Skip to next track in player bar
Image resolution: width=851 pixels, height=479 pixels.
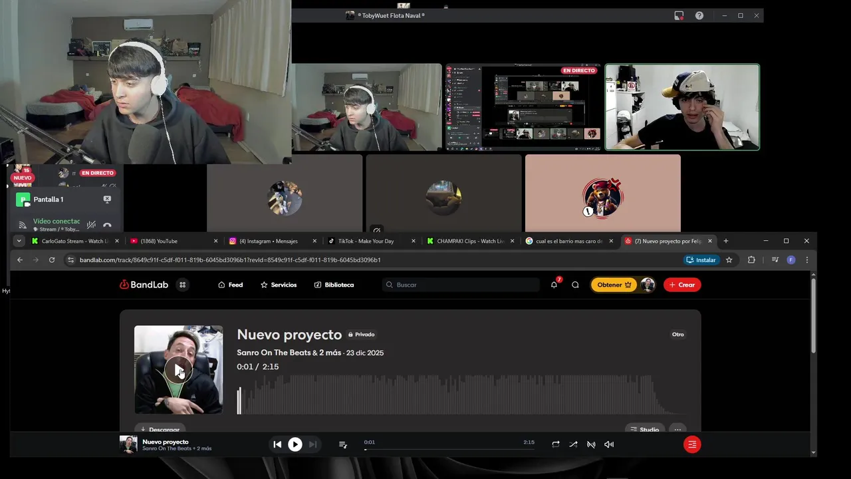[312, 444]
